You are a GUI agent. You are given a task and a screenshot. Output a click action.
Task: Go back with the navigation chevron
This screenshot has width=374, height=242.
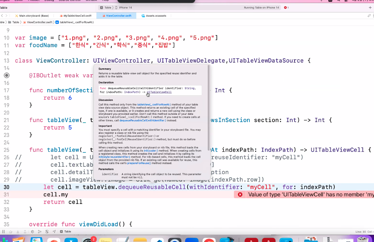(x=2, y=16)
